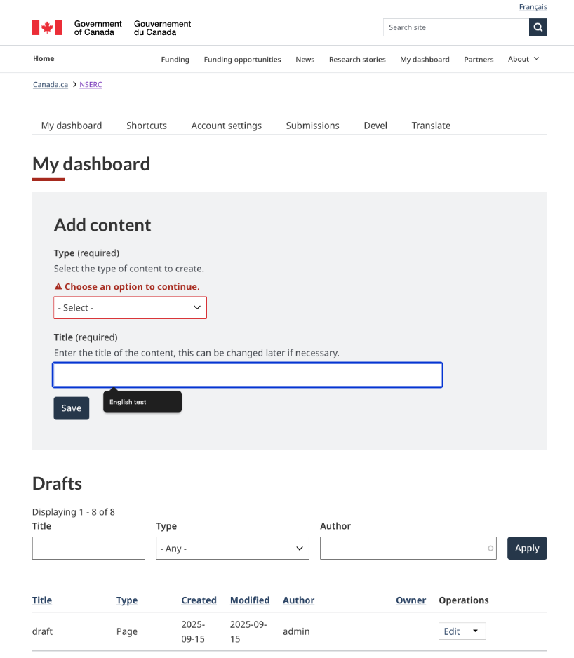Switch to the Shortcuts tab

point(147,126)
